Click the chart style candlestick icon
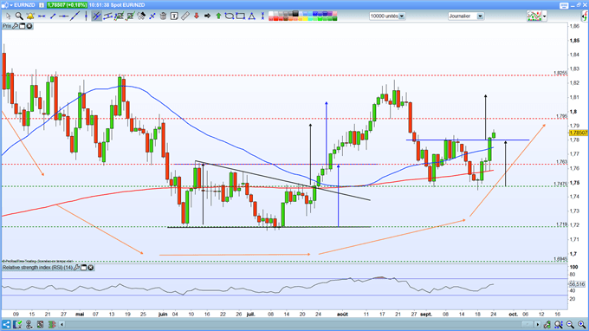The image size is (589, 331). [534, 16]
